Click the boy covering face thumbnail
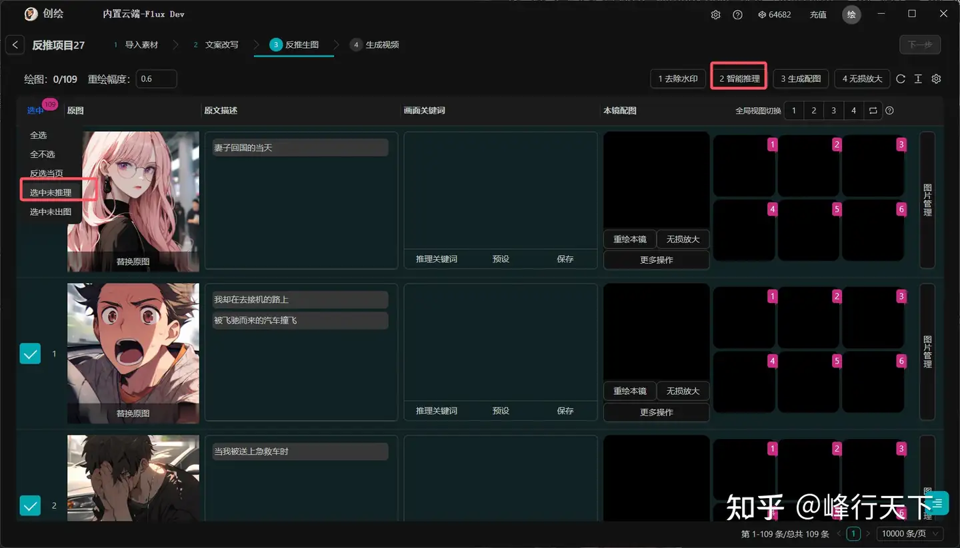Screen dimensions: 960x548 tap(133, 478)
